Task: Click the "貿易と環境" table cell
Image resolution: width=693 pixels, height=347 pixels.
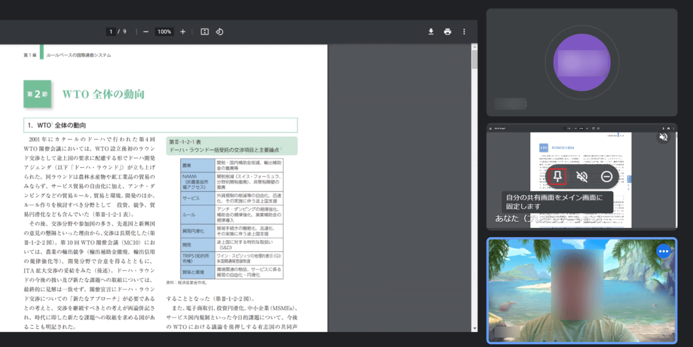Action: pyautogui.click(x=198, y=272)
